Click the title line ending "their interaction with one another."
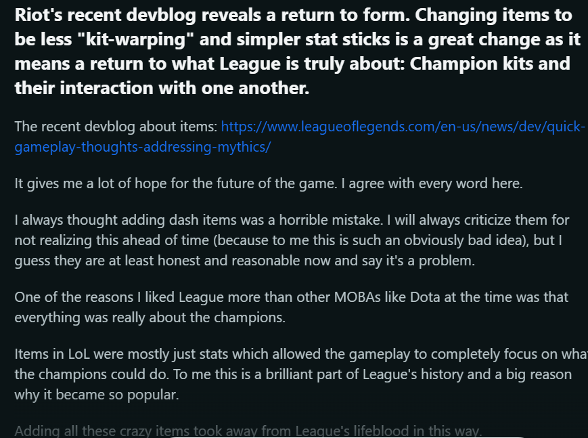Viewport: 588px width, 438px height. pyautogui.click(x=161, y=87)
